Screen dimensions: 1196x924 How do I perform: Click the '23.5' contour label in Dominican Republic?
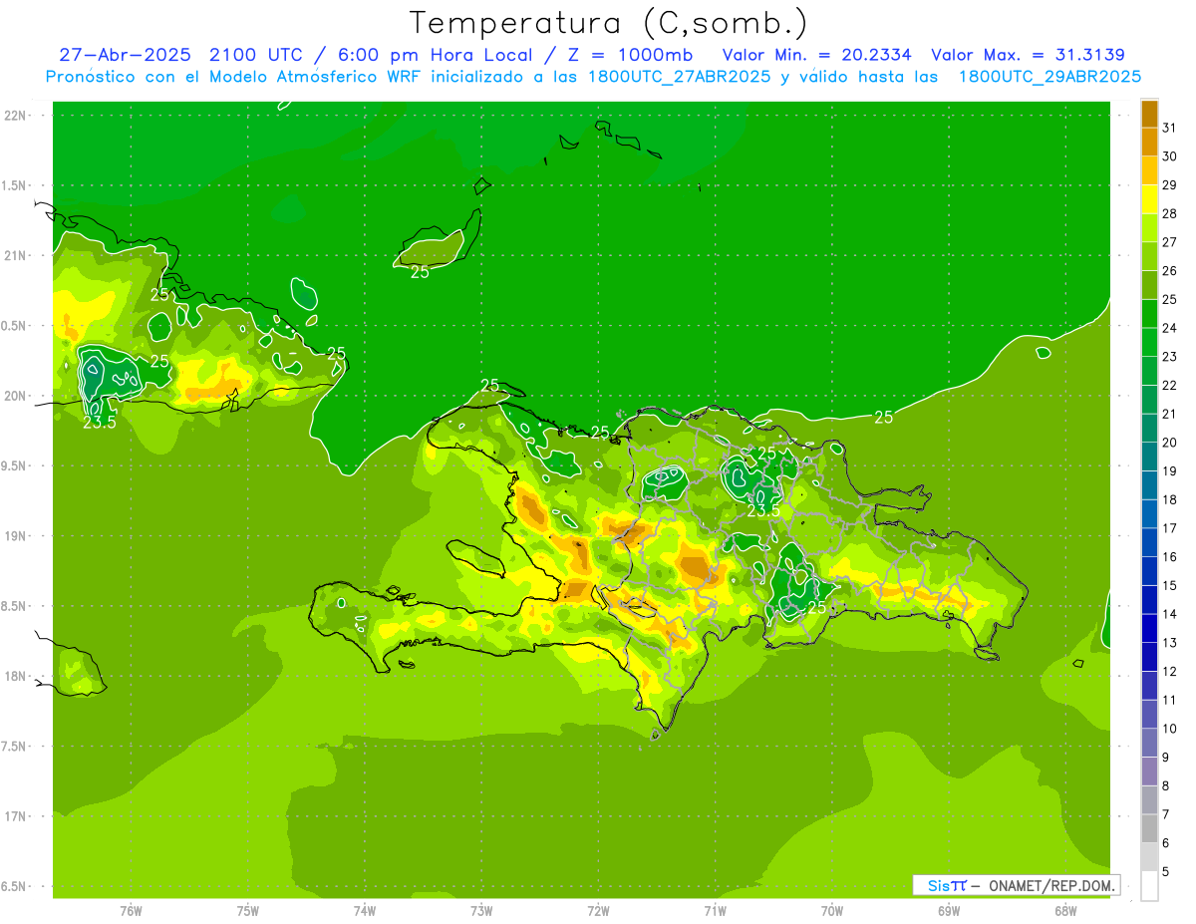[763, 510]
